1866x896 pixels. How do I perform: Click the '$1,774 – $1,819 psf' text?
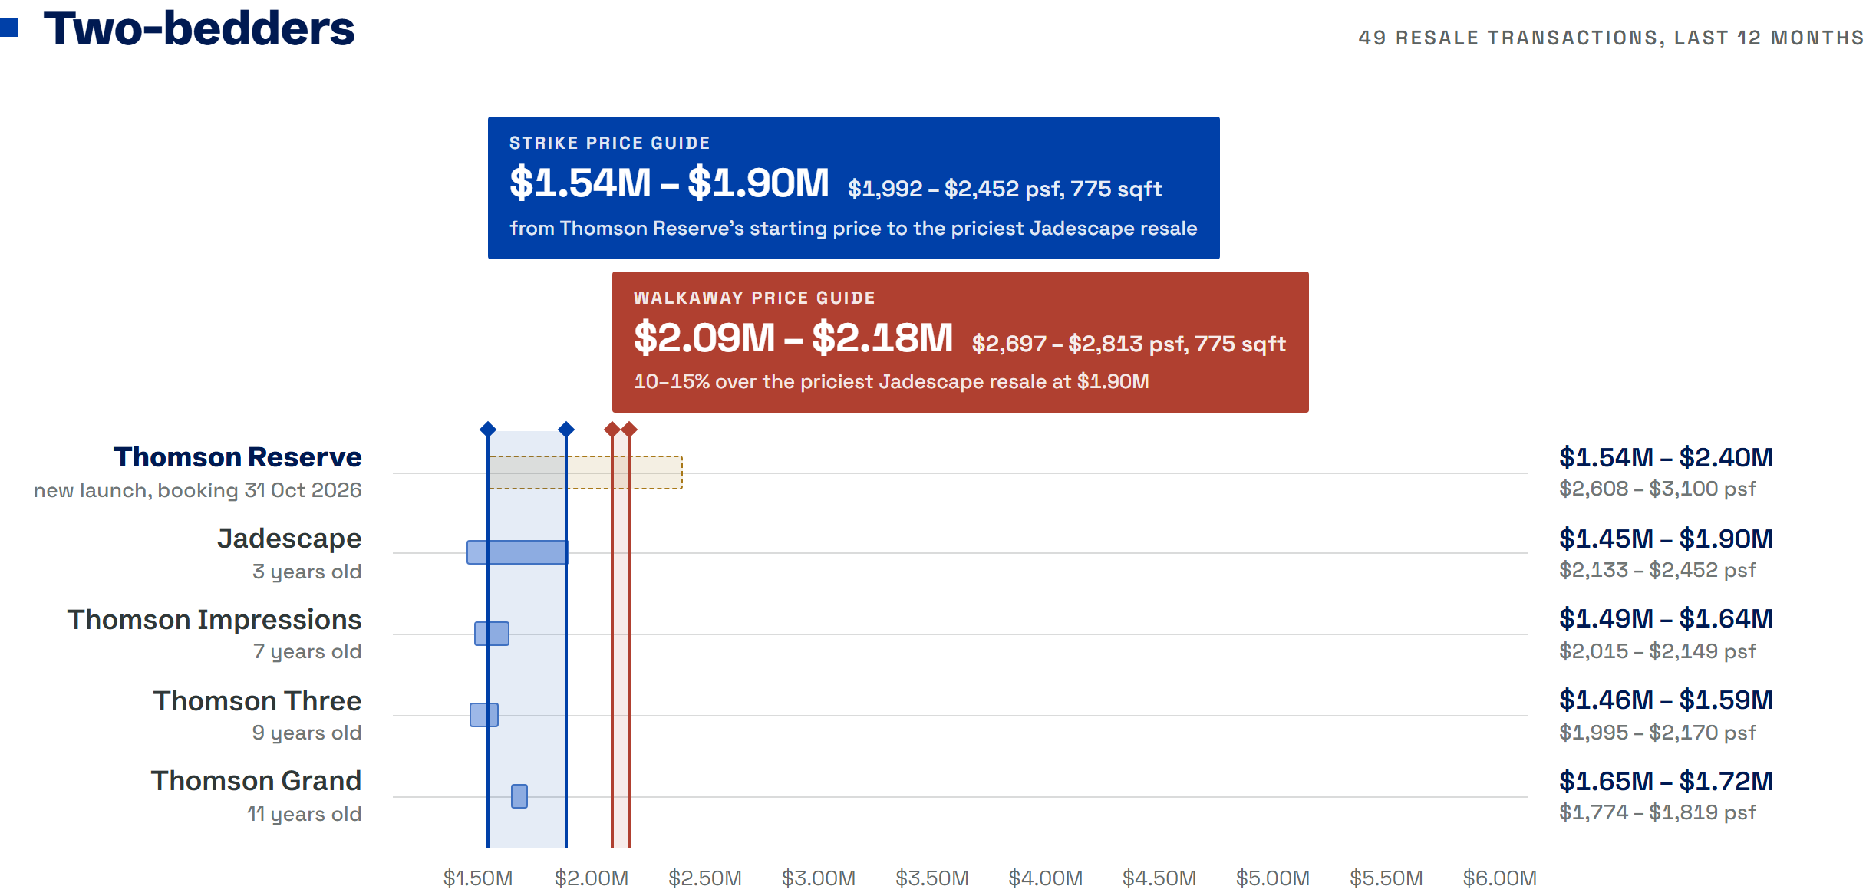[x=1657, y=812]
